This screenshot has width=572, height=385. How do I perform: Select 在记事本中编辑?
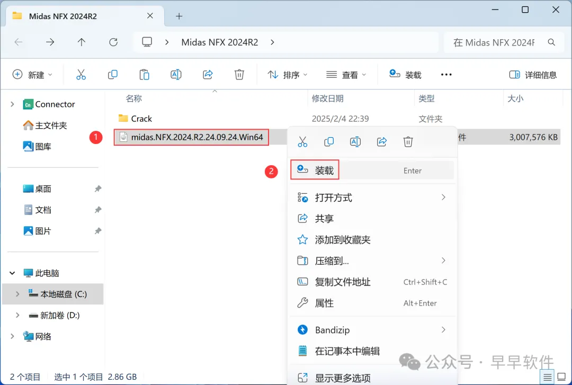(372, 351)
